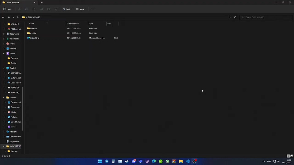Collapse the This PC tree node

click(x=4, y=68)
